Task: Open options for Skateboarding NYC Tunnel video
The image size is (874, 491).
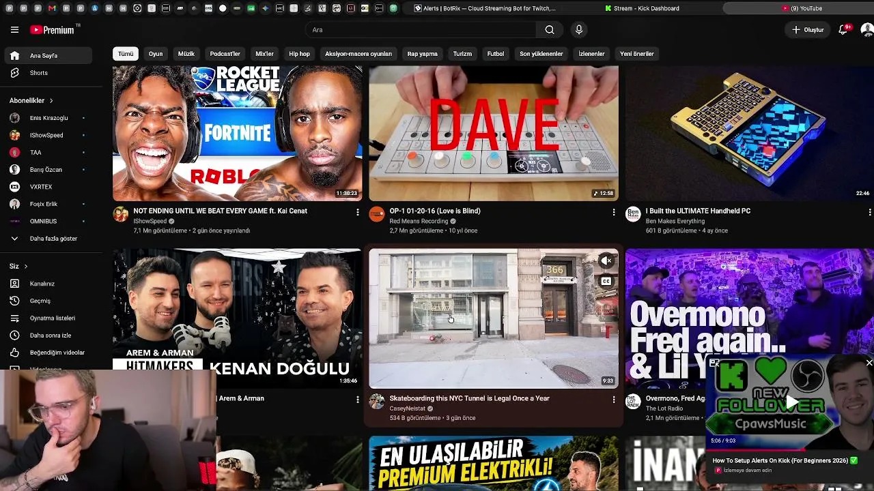Action: point(613,399)
